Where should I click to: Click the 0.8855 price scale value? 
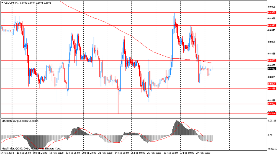272,100
